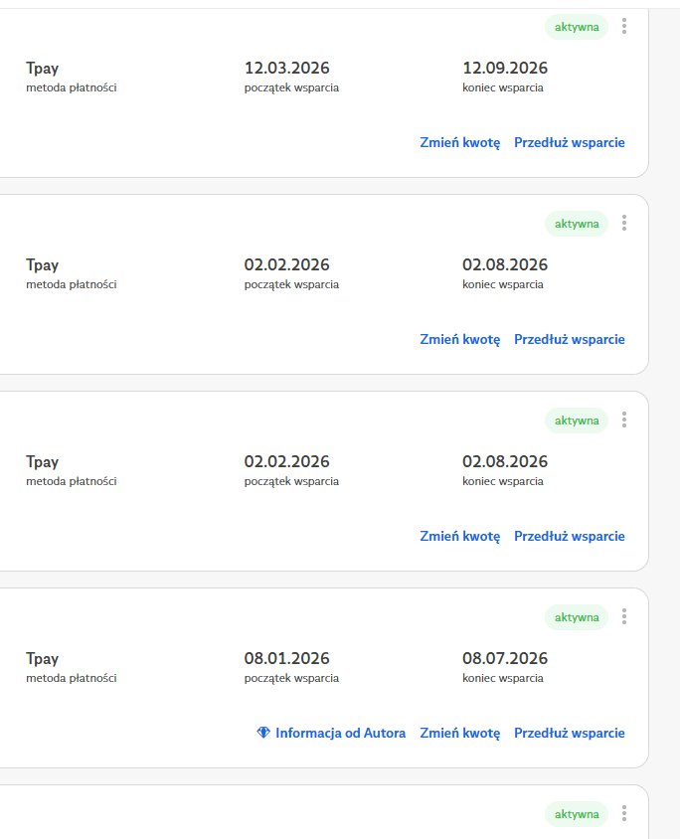
Task: Click the aktywna badge on the bottom cut-off card
Action: tap(577, 814)
